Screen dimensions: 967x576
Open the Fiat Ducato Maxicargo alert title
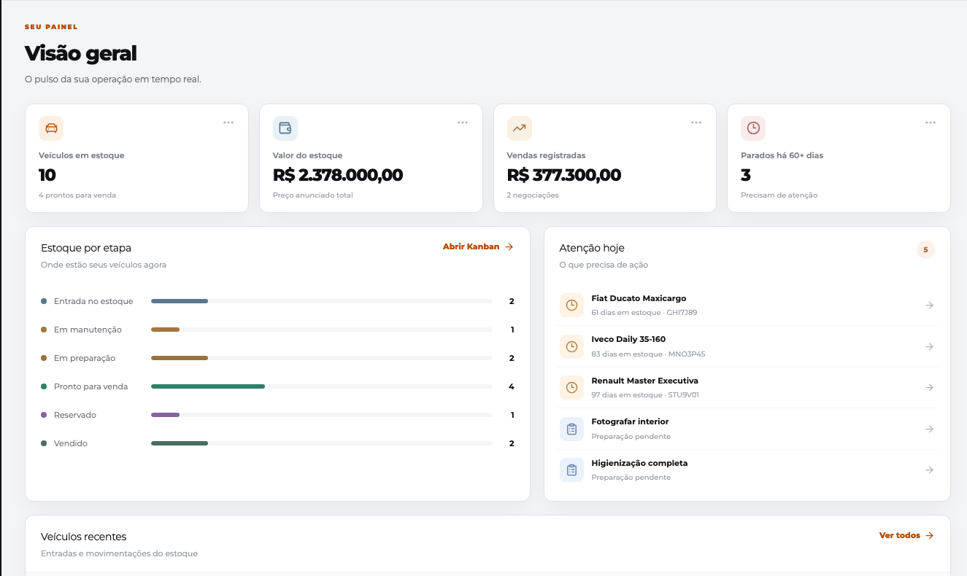(639, 298)
